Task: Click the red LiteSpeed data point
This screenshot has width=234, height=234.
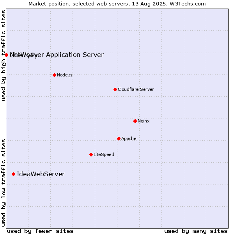Action: tap(91, 154)
